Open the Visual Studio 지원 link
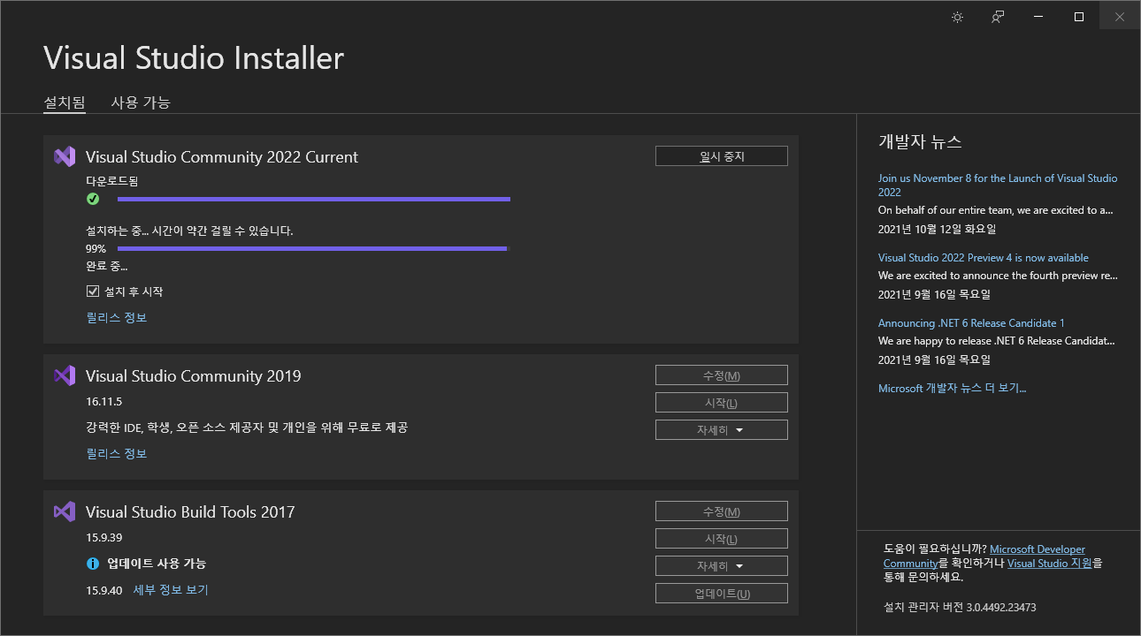This screenshot has height=636, width=1141. click(1049, 563)
